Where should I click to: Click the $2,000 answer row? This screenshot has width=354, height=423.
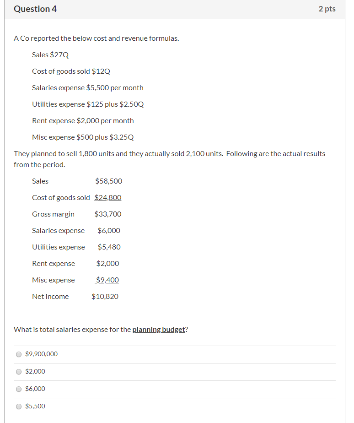[x=174, y=371]
